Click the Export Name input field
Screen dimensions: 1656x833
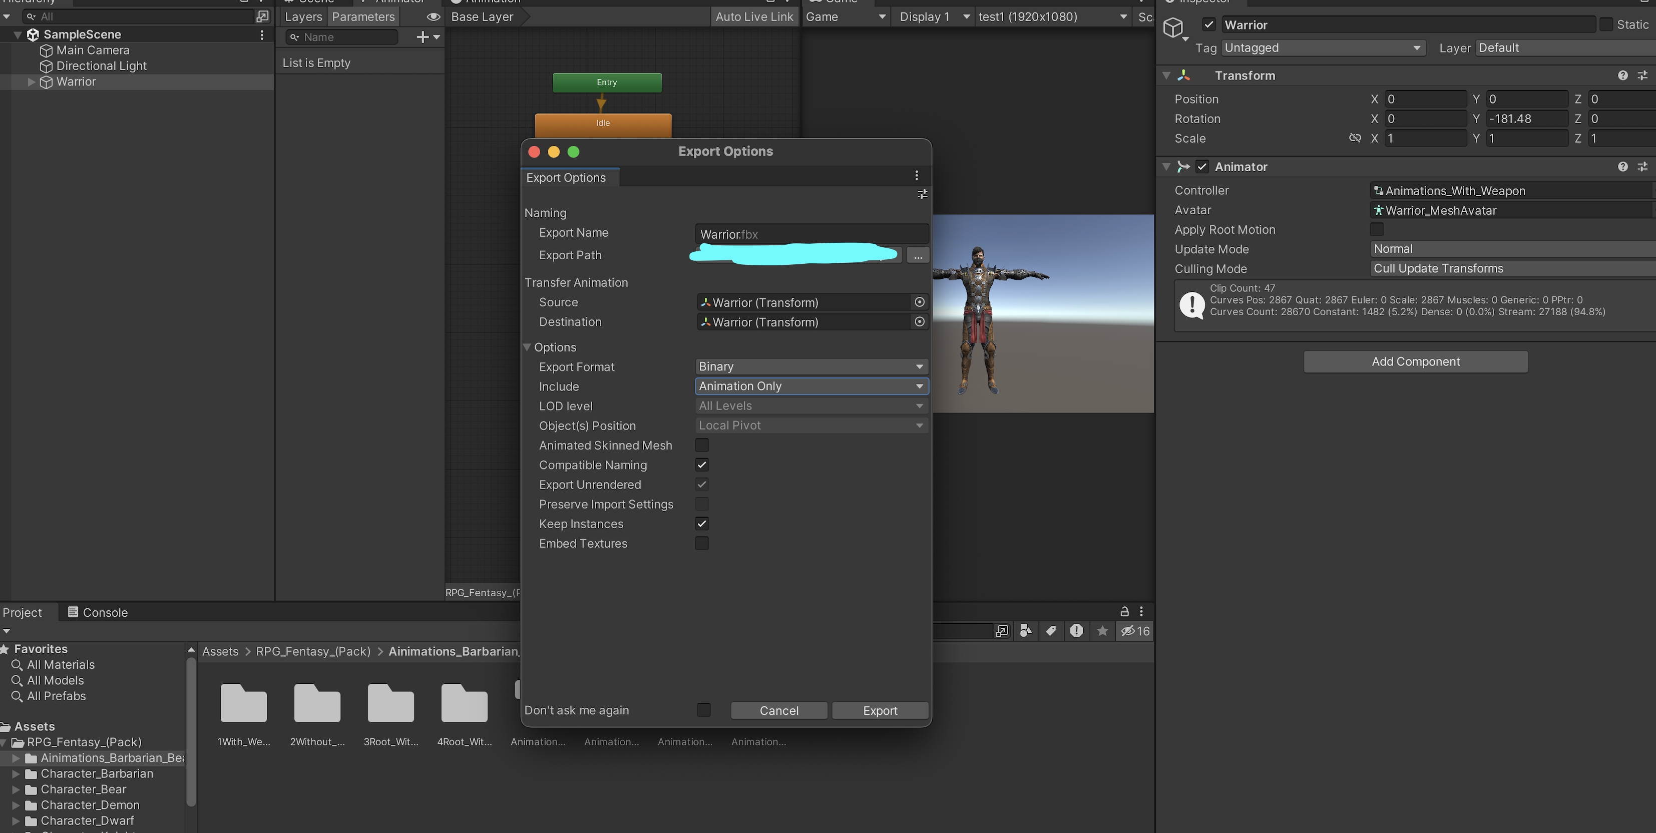811,235
